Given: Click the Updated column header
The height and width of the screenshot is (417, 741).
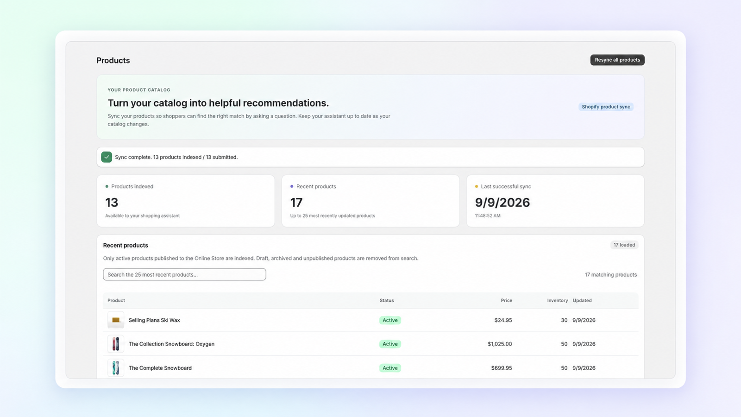Looking at the screenshot, I should 582,300.
